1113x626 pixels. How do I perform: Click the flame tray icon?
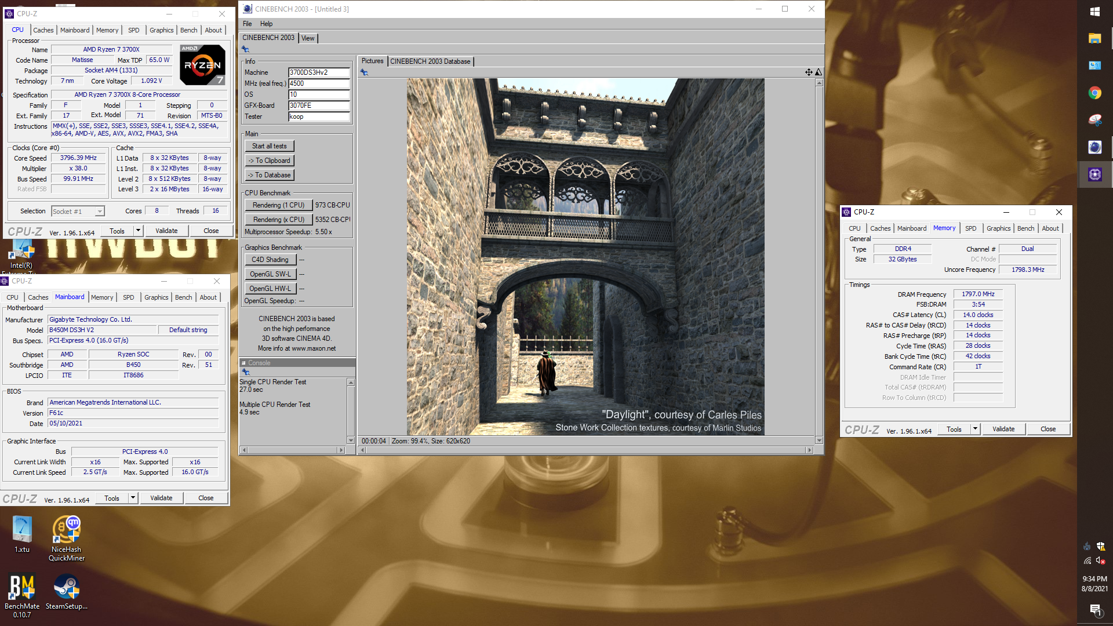pyautogui.click(x=1087, y=546)
